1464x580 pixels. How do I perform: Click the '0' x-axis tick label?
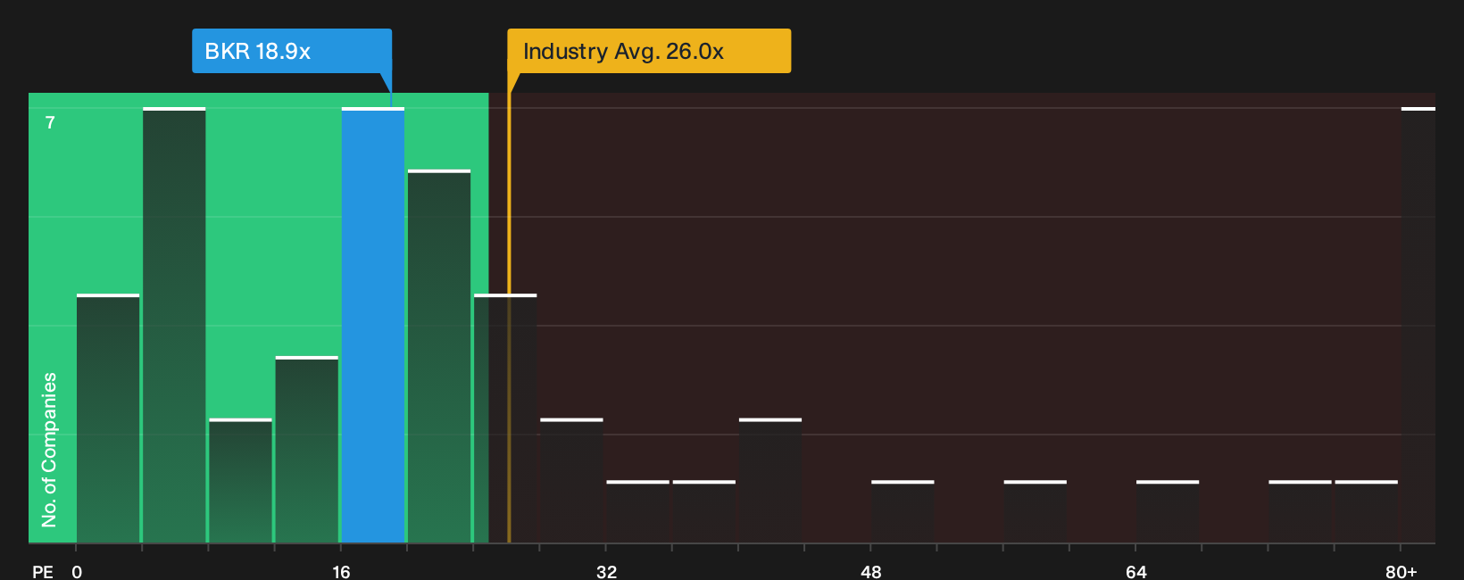(77, 572)
